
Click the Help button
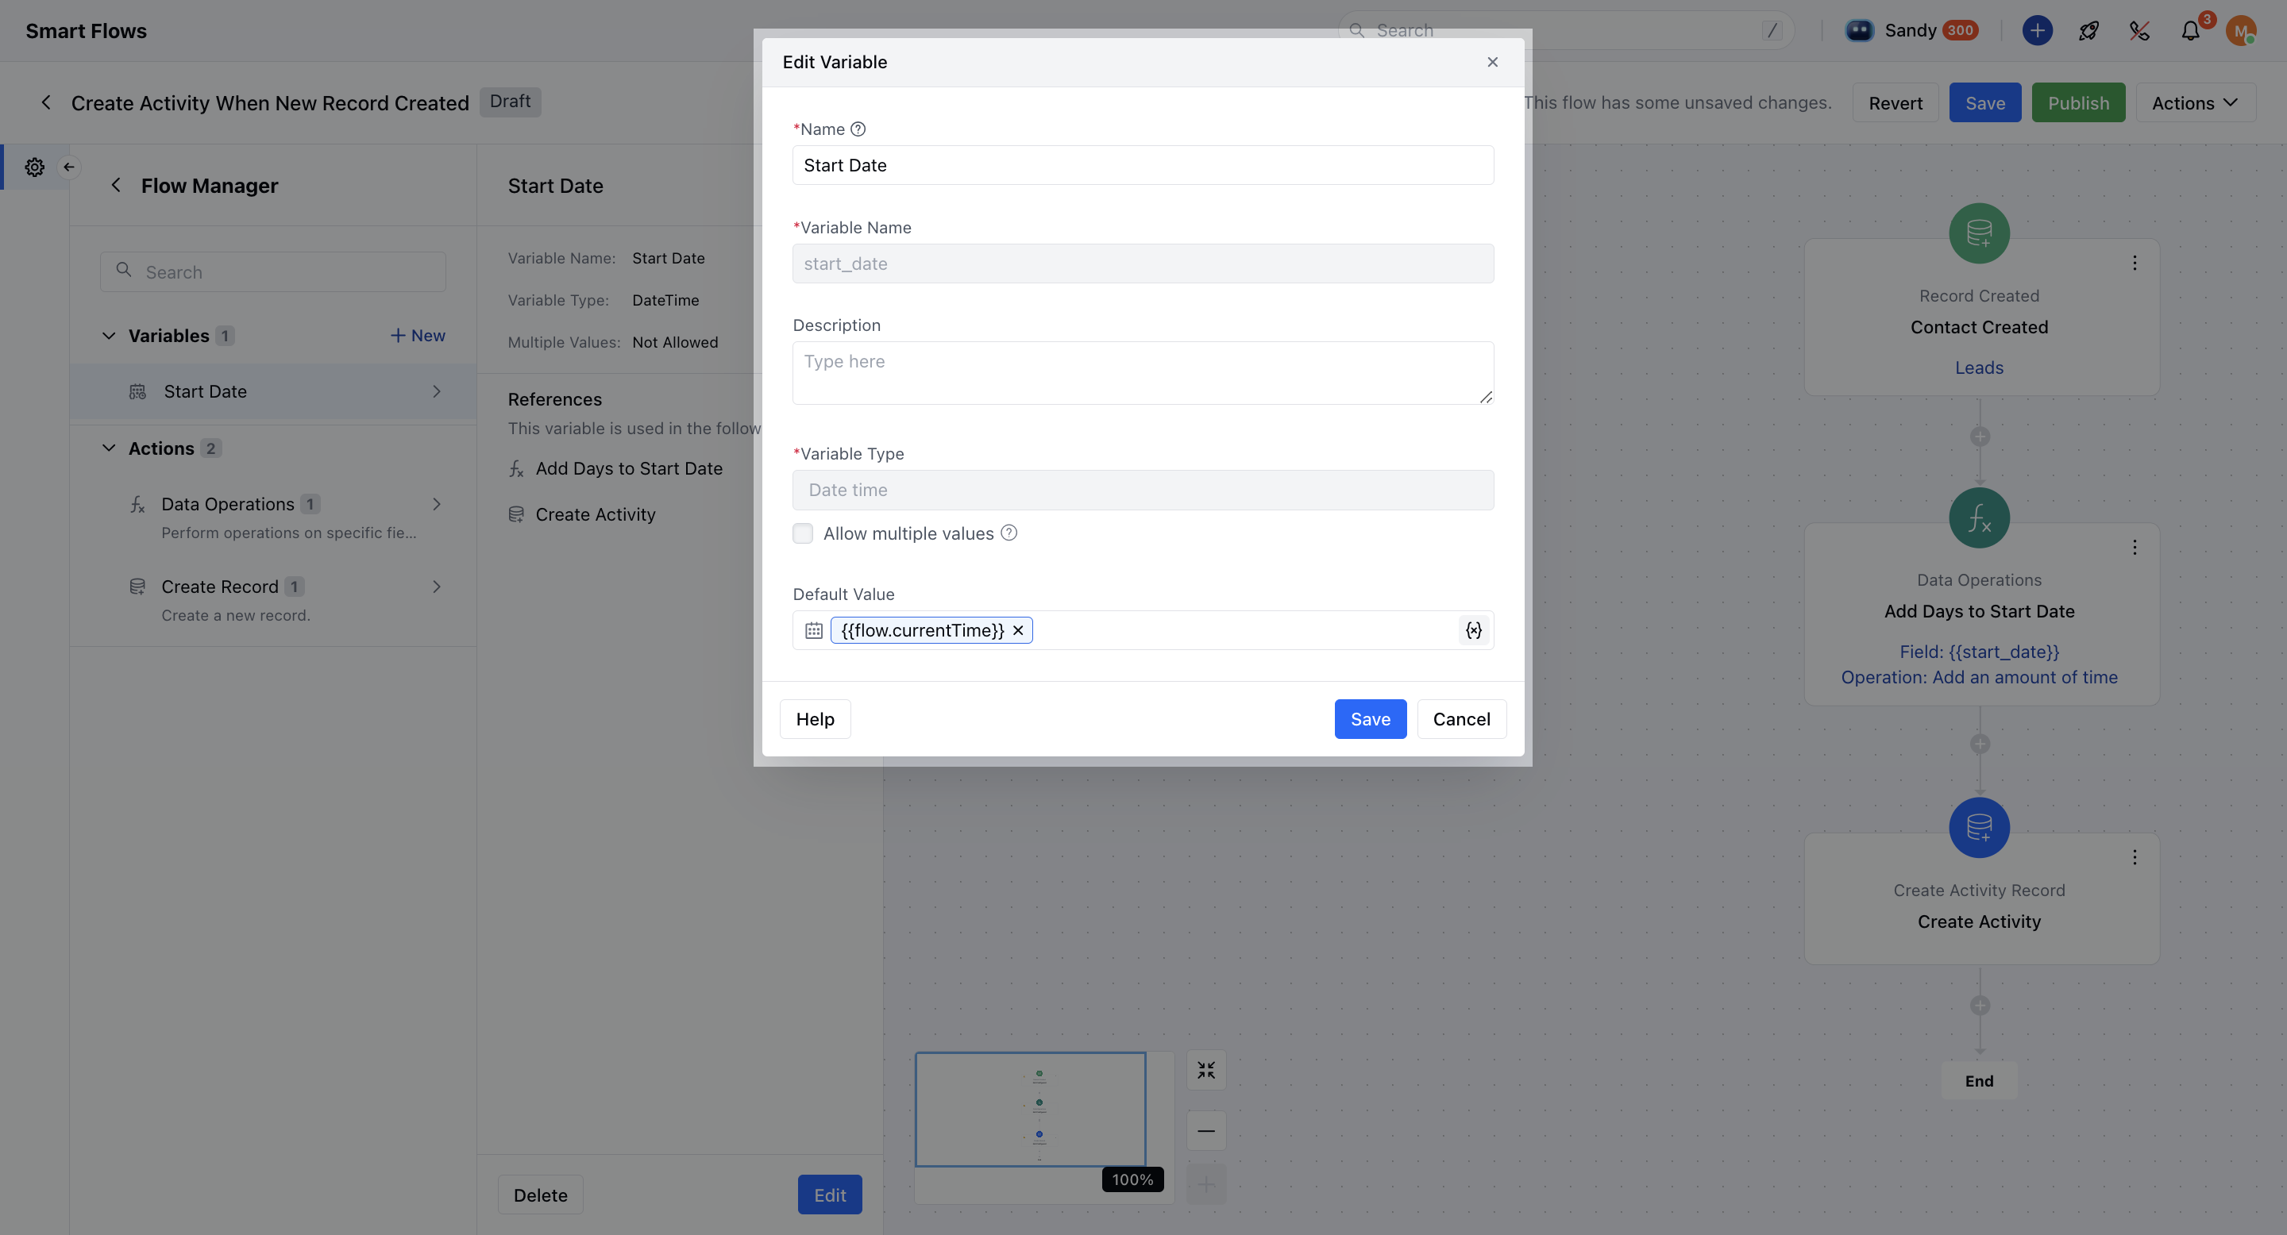pos(814,718)
